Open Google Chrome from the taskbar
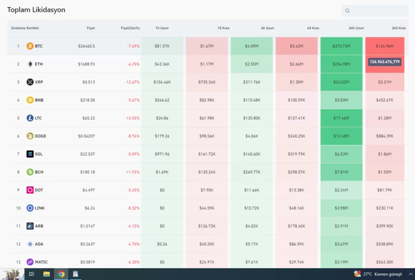 coord(62,274)
